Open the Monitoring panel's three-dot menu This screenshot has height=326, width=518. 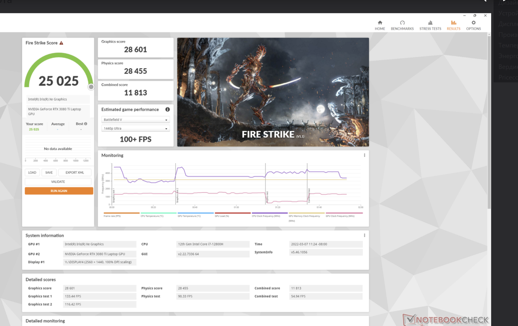364,155
